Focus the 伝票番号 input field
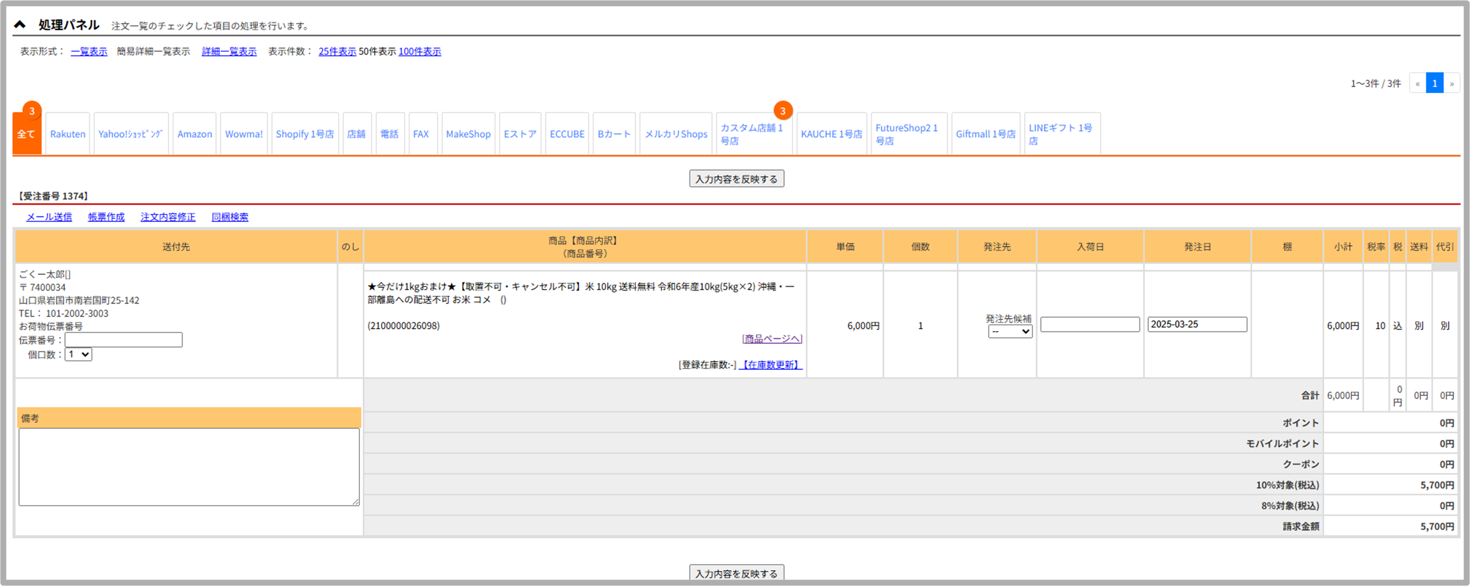 (123, 340)
